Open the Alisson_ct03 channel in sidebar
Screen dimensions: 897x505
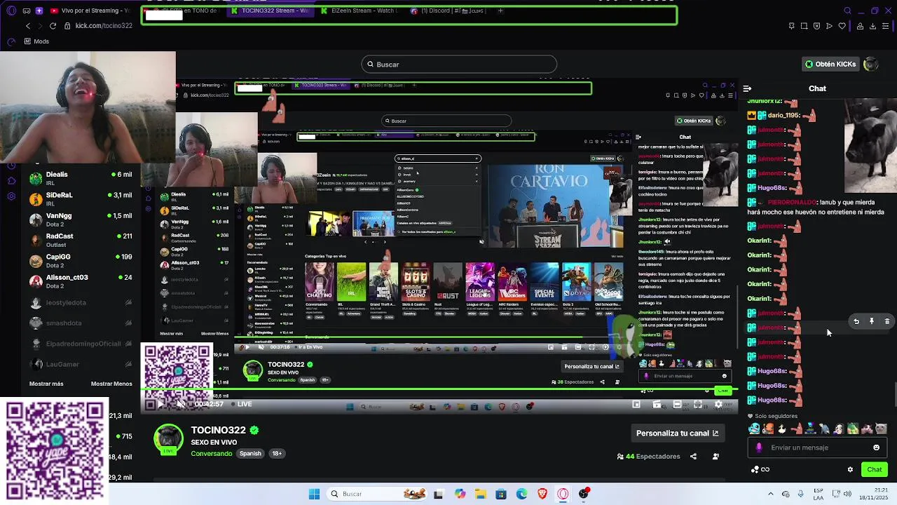[81, 281]
